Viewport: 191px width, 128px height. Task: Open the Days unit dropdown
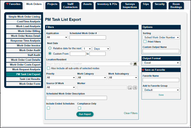[101, 49]
